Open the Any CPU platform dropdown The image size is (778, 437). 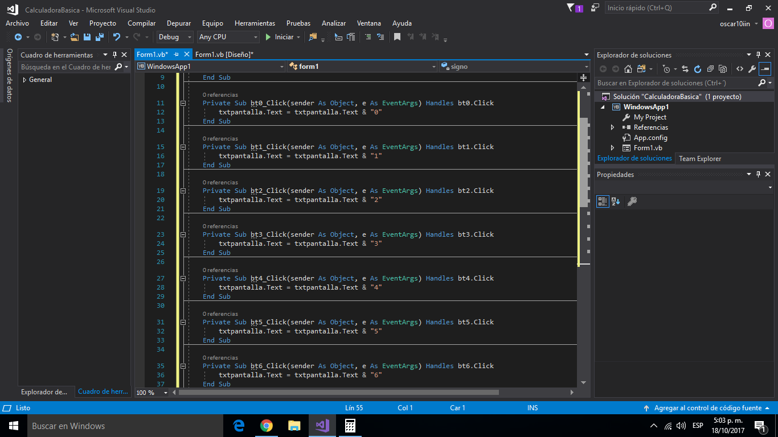pyautogui.click(x=228, y=37)
